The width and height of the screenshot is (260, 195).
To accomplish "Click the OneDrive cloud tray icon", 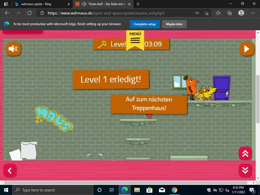I will pos(215,190).
